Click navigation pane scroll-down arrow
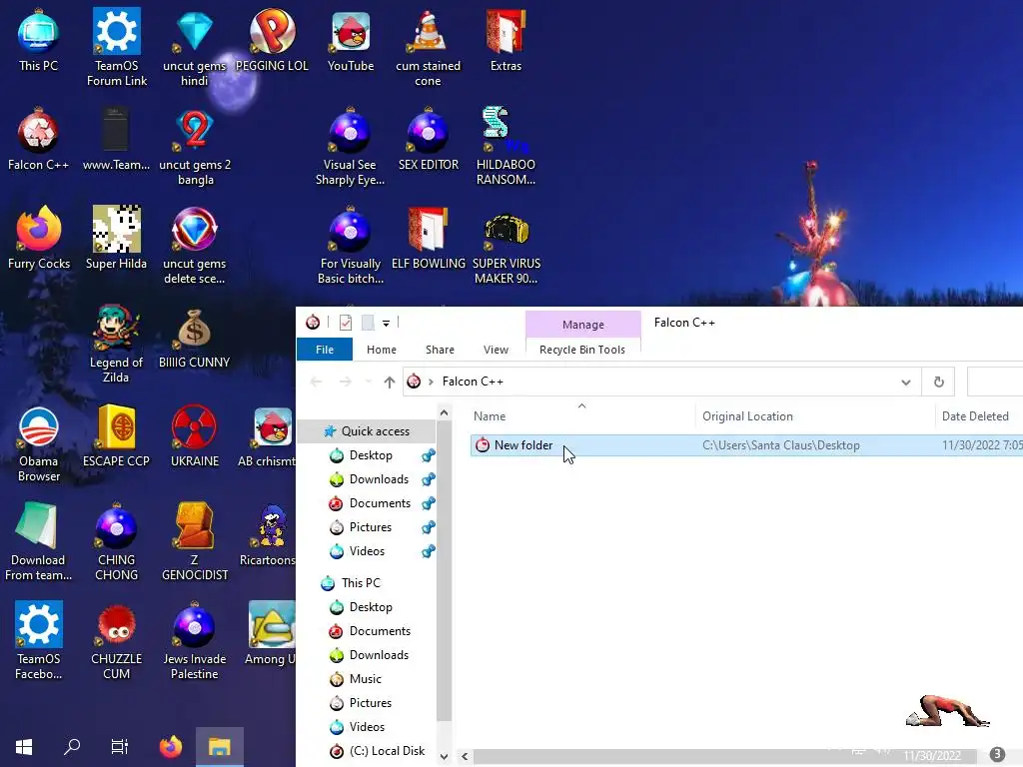This screenshot has height=767, width=1023. coord(444,757)
